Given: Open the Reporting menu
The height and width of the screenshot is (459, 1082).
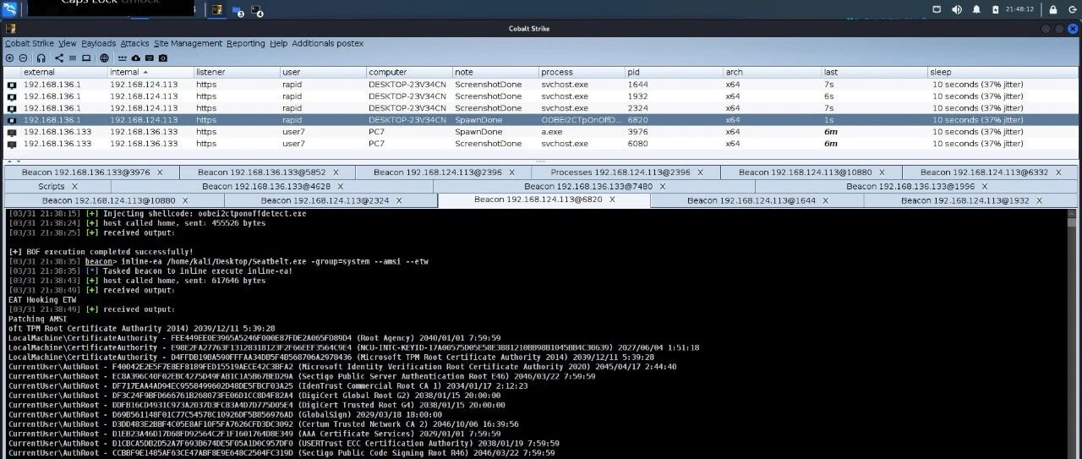Looking at the screenshot, I should (246, 43).
